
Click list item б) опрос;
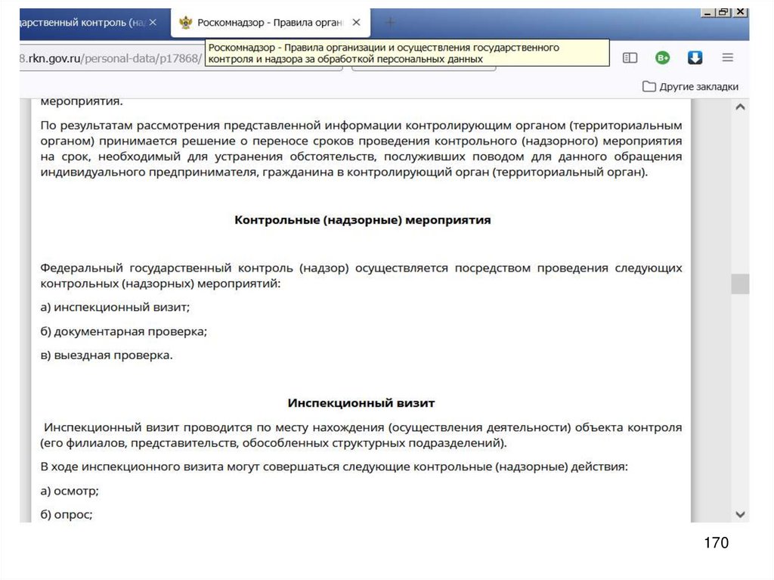(67, 515)
